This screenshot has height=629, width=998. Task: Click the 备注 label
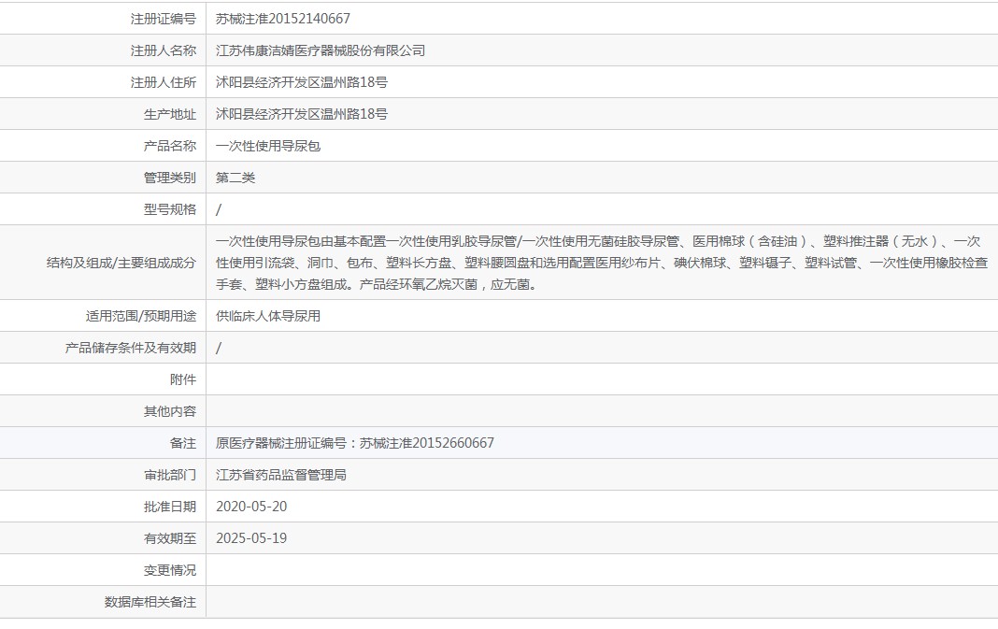[x=182, y=443]
